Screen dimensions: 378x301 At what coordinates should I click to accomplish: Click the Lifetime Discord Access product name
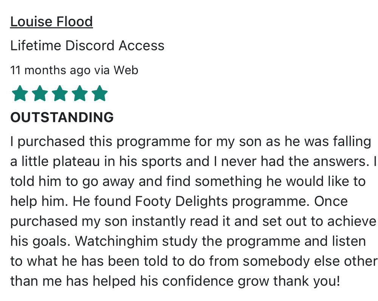[x=87, y=45]
